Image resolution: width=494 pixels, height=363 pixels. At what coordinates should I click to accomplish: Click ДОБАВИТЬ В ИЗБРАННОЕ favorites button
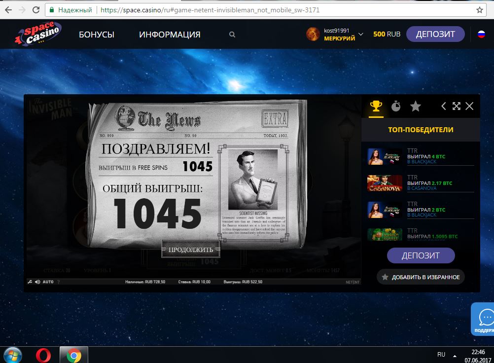pyautogui.click(x=421, y=277)
